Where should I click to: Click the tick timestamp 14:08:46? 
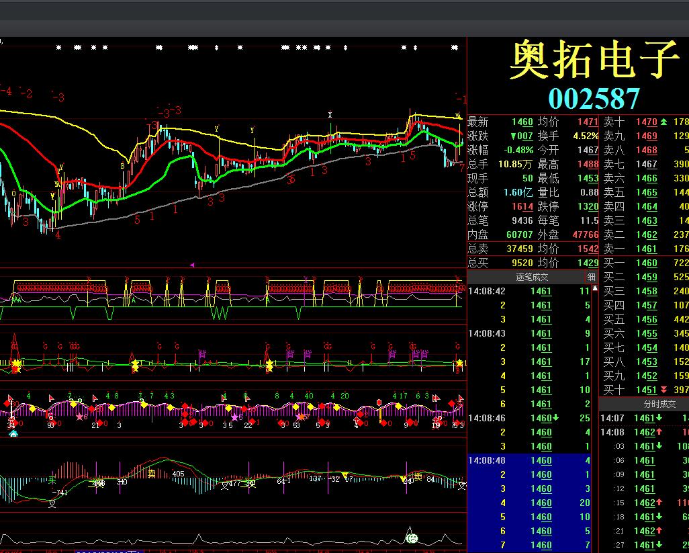click(x=487, y=418)
